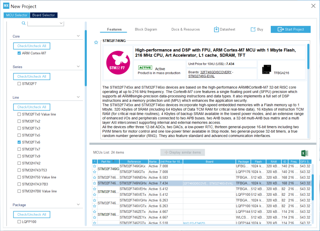Star the STM32F746ZETx row

(x=94, y=212)
